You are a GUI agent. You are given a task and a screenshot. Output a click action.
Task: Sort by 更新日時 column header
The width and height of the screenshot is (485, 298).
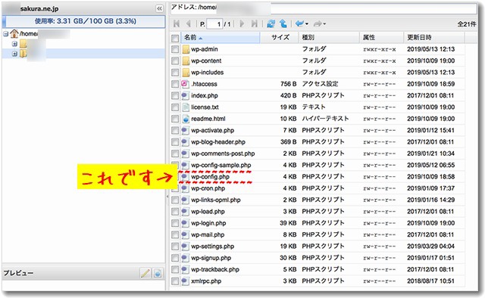pyautogui.click(x=434, y=38)
